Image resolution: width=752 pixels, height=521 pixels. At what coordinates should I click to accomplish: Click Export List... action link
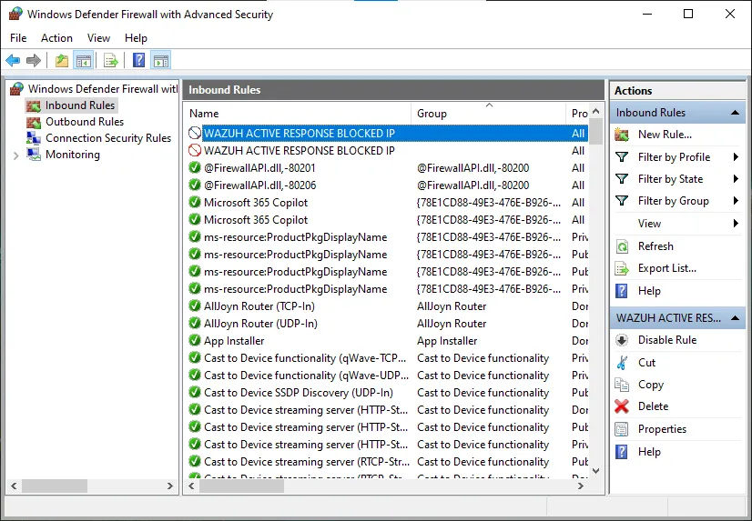(666, 268)
